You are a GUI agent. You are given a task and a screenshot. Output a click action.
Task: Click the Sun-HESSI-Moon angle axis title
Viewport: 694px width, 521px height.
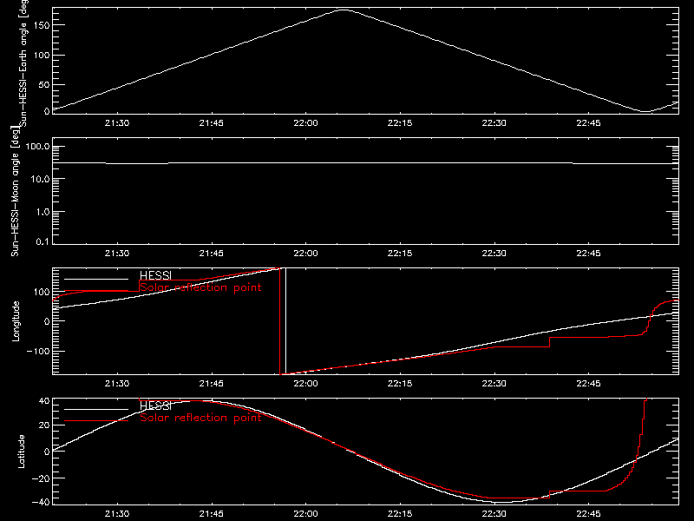15,191
